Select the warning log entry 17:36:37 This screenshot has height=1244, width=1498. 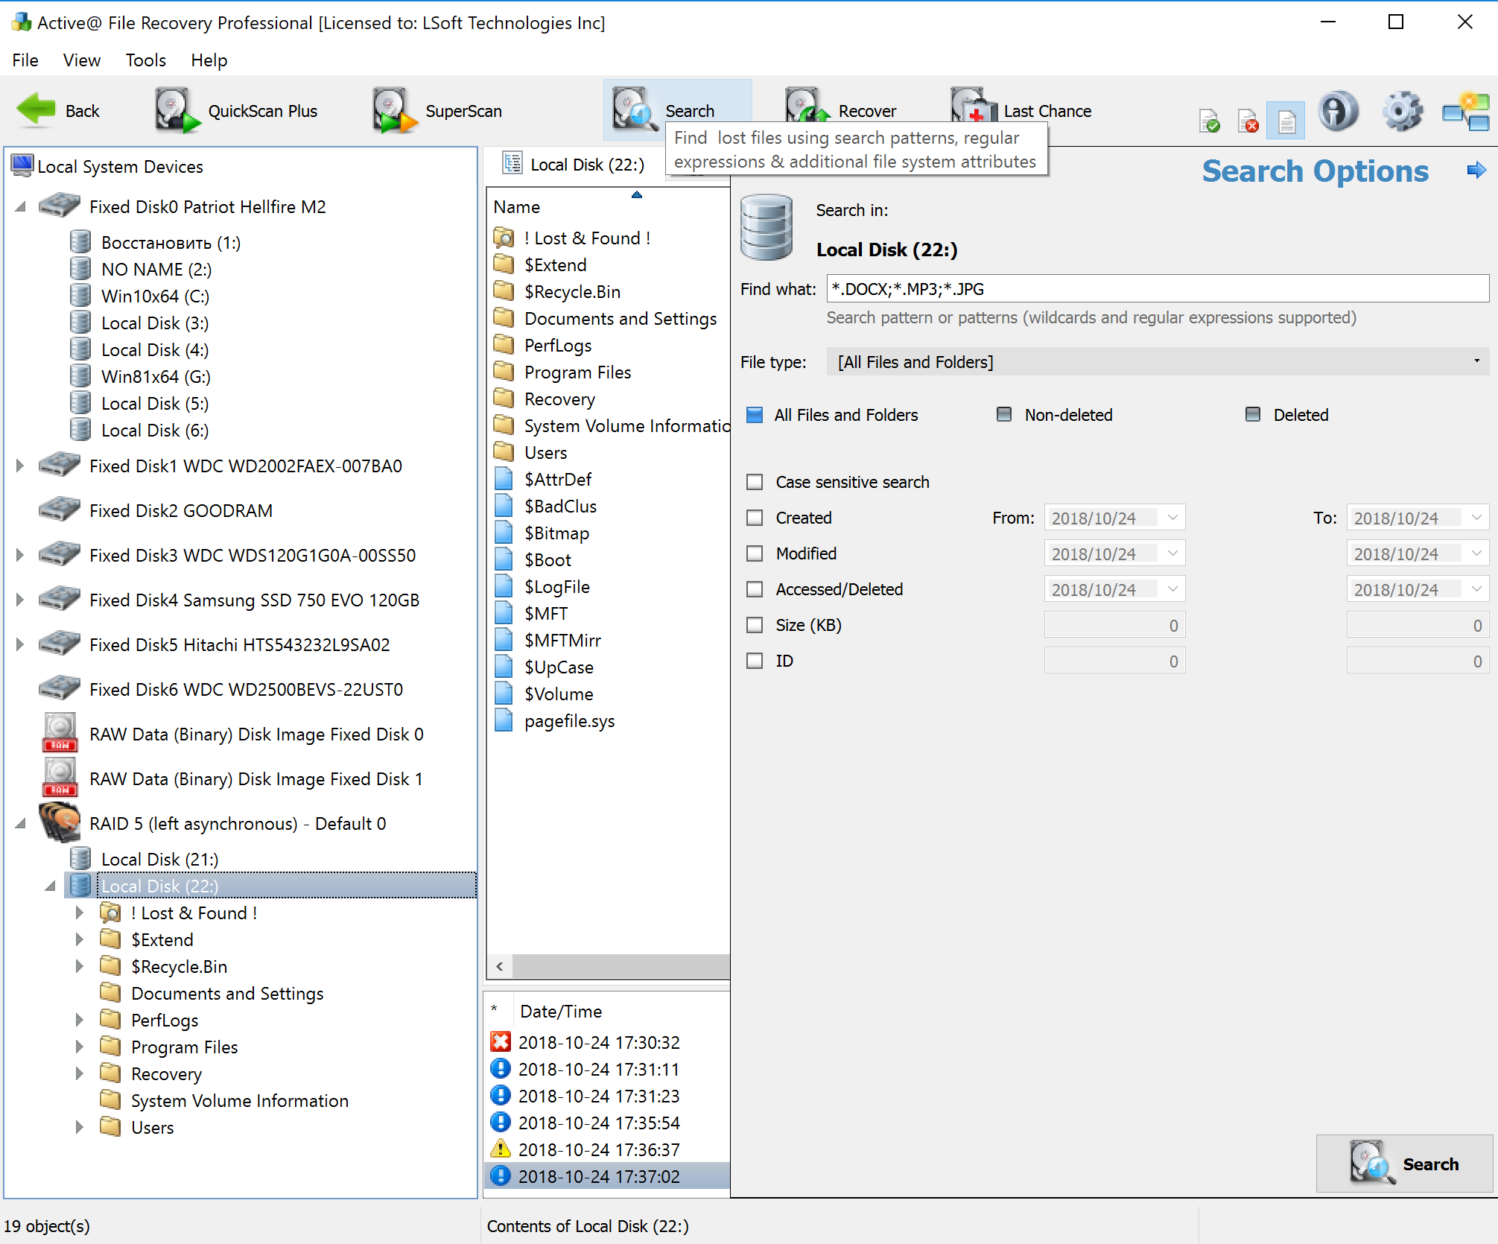point(599,1150)
